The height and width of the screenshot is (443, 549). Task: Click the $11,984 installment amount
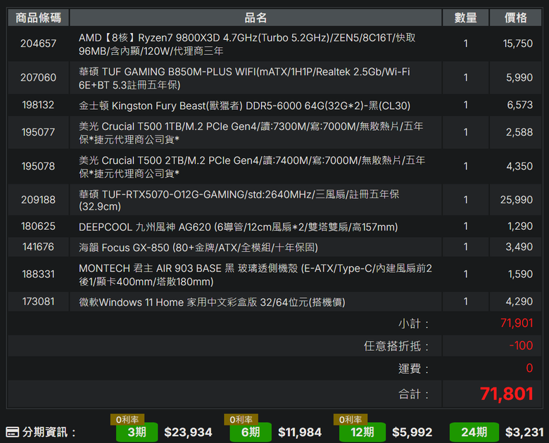tap(300, 432)
